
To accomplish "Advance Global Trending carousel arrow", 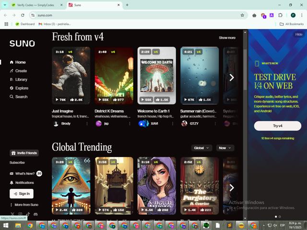I will click(232, 188).
